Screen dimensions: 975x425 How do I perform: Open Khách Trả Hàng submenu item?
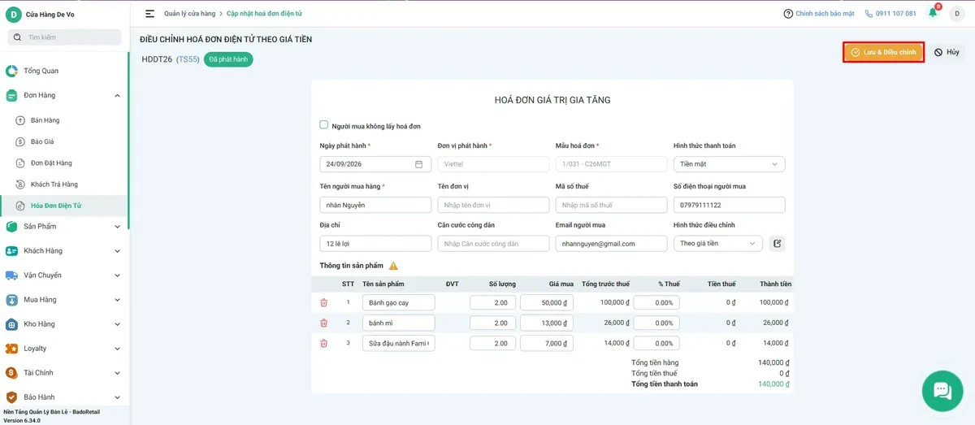point(54,184)
